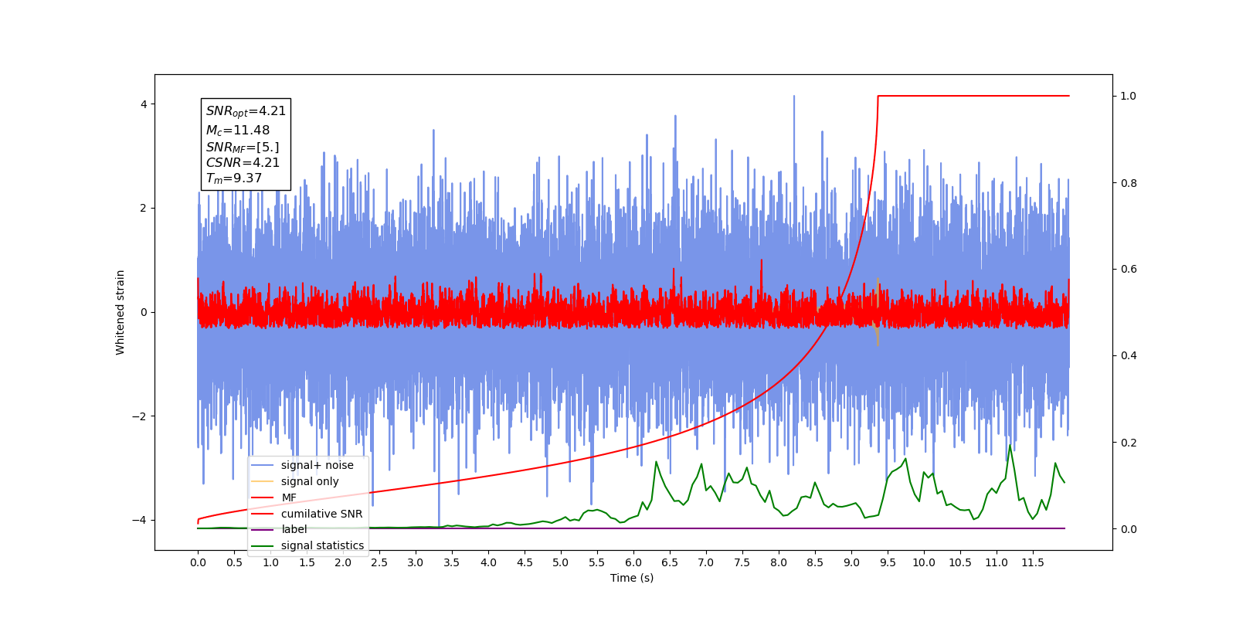
Task: Click the right y-axis tick label 0.2
Action: coord(1129,443)
